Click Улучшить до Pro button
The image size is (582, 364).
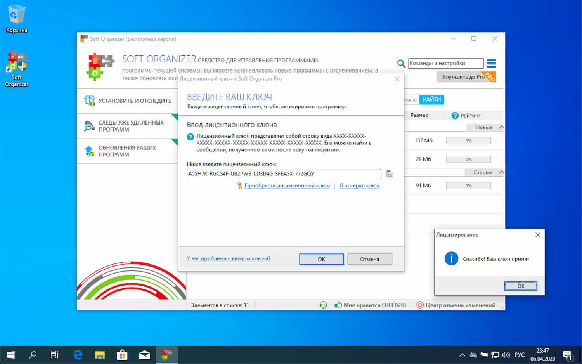pos(466,77)
